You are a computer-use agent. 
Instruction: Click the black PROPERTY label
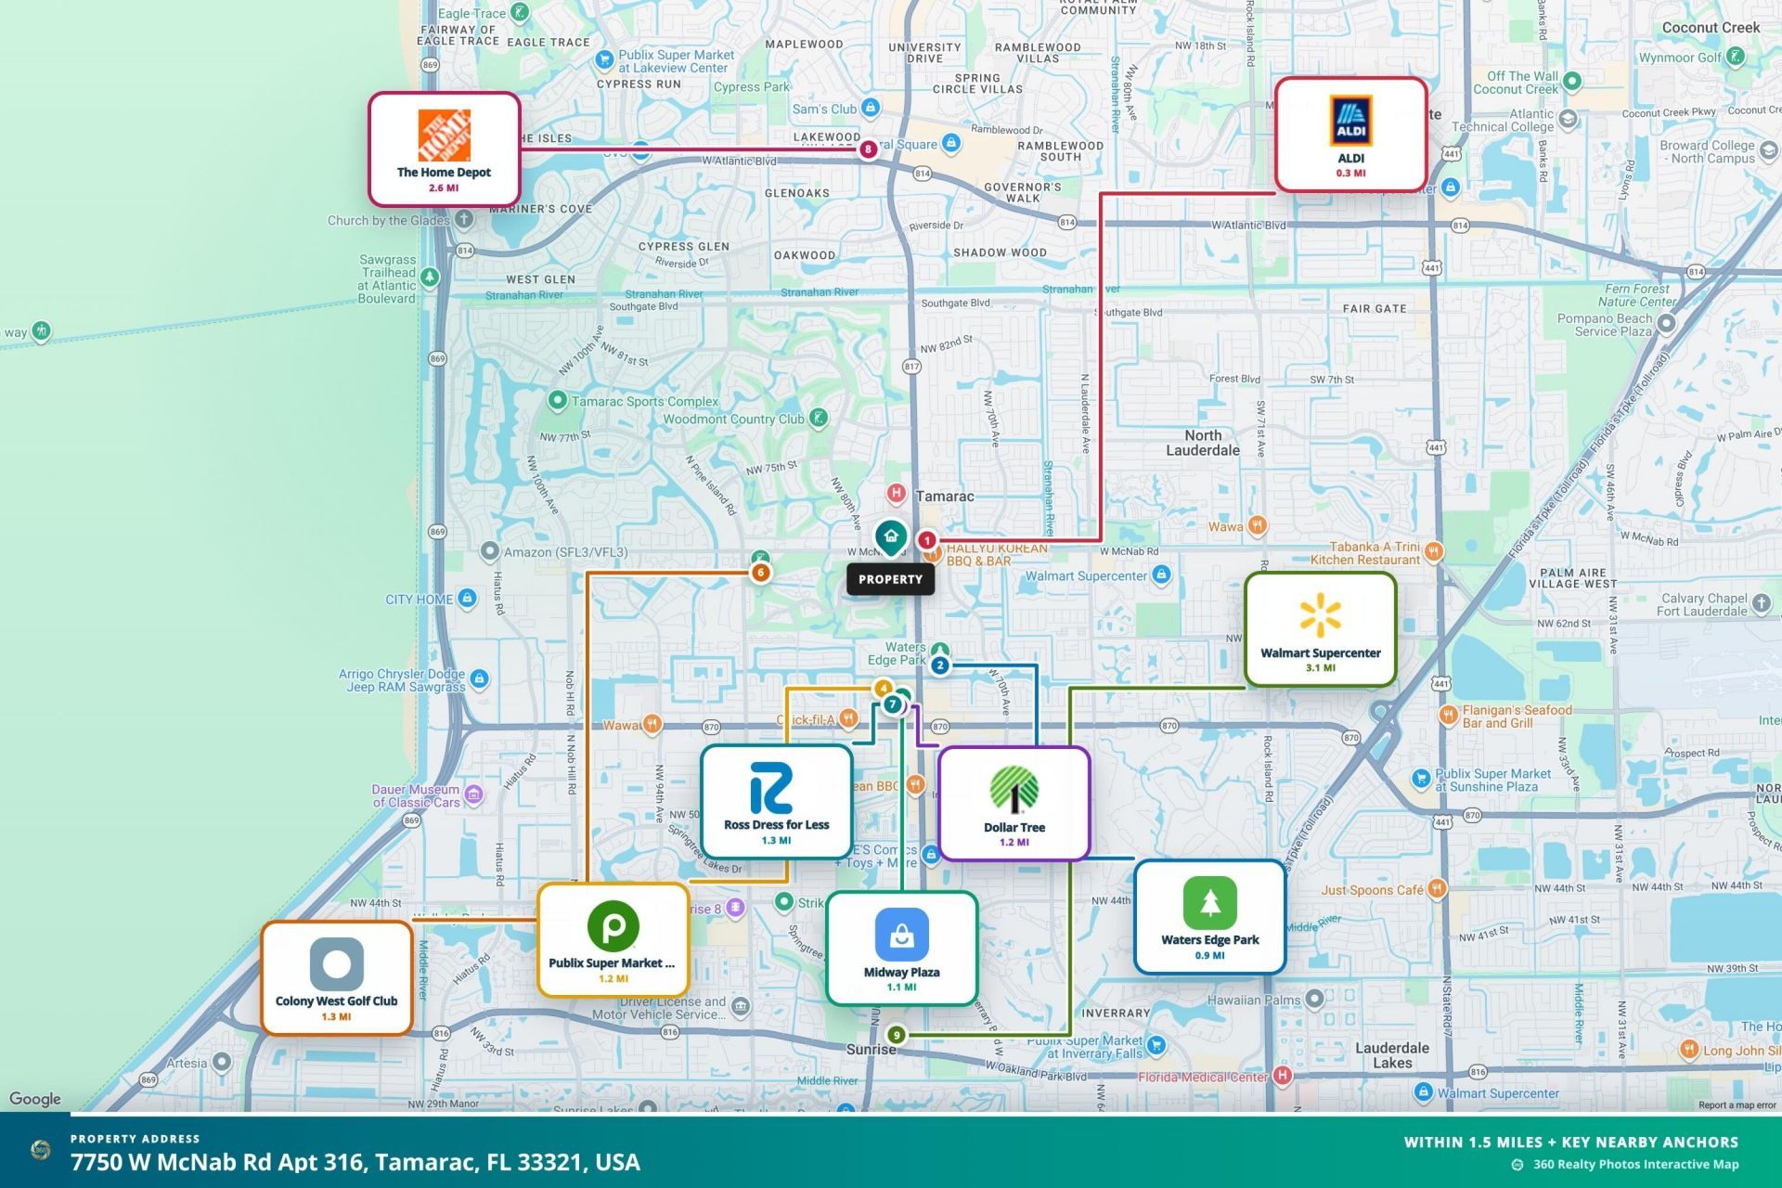(891, 579)
